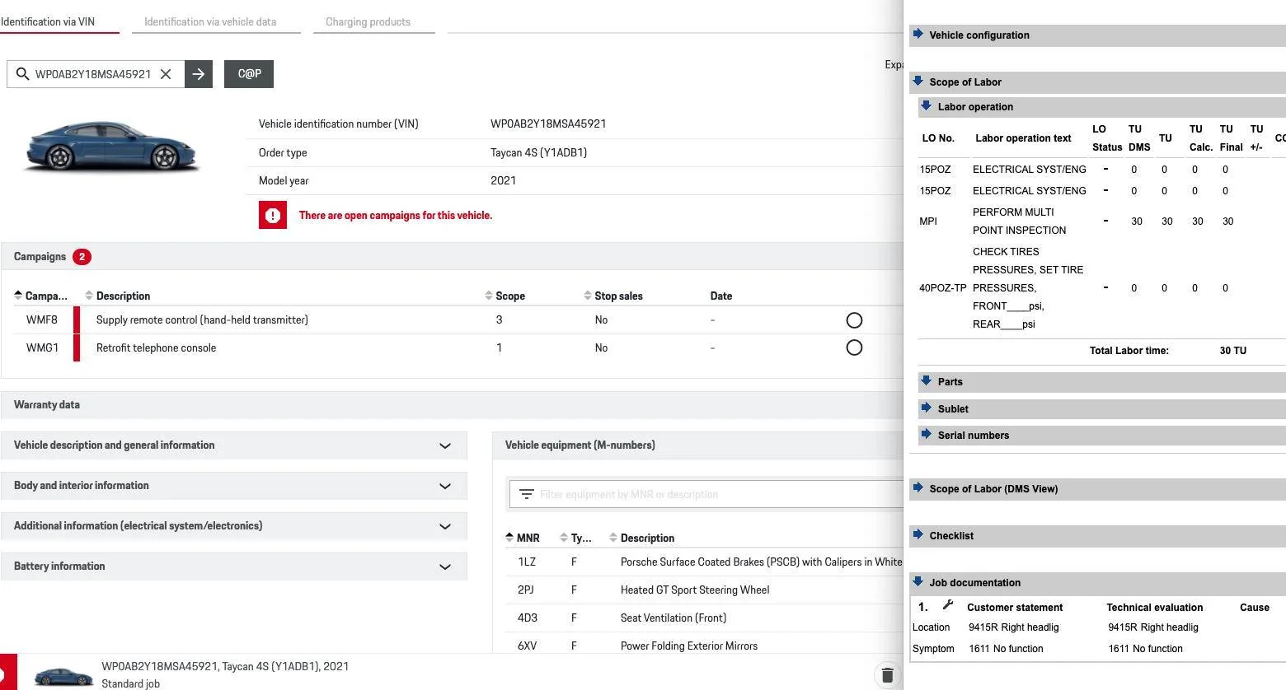Collapse Scope of Labor section arrow
Viewport: 1286px width, 690px height.
918,82
